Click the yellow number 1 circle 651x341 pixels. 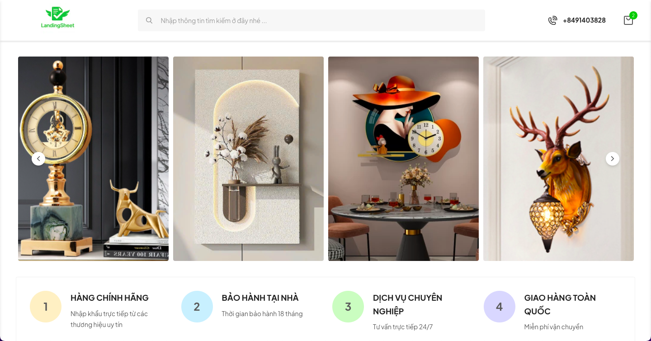click(x=46, y=307)
